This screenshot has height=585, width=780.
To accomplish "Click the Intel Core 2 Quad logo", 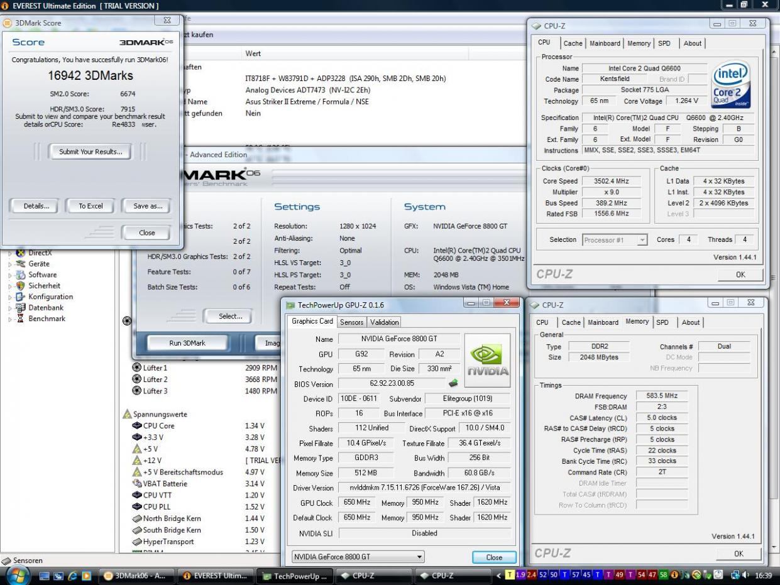I will point(730,83).
